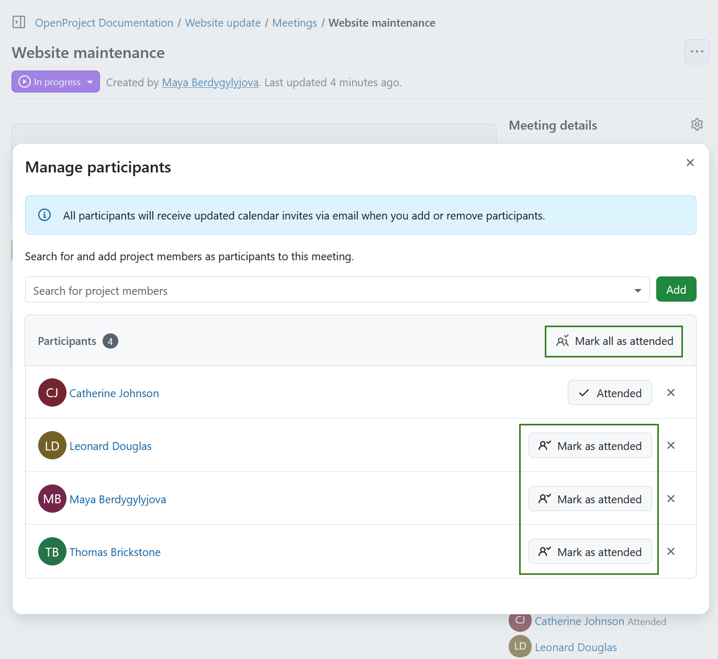Click Mark all as attended

coord(614,341)
